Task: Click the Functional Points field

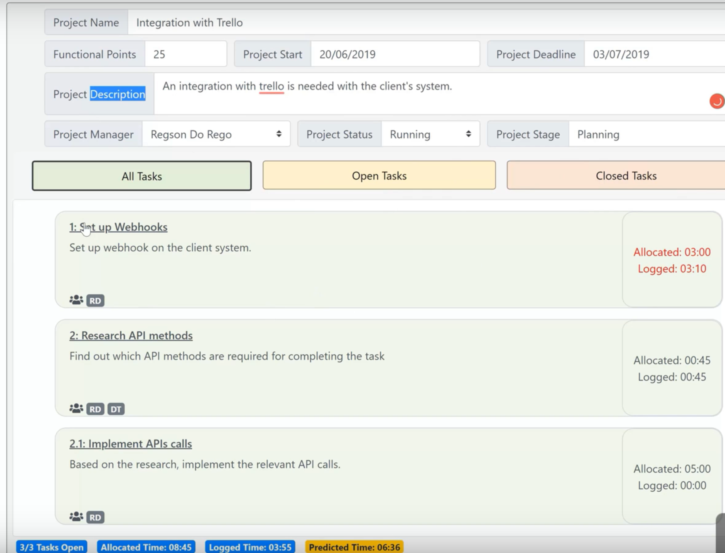Action: point(185,54)
